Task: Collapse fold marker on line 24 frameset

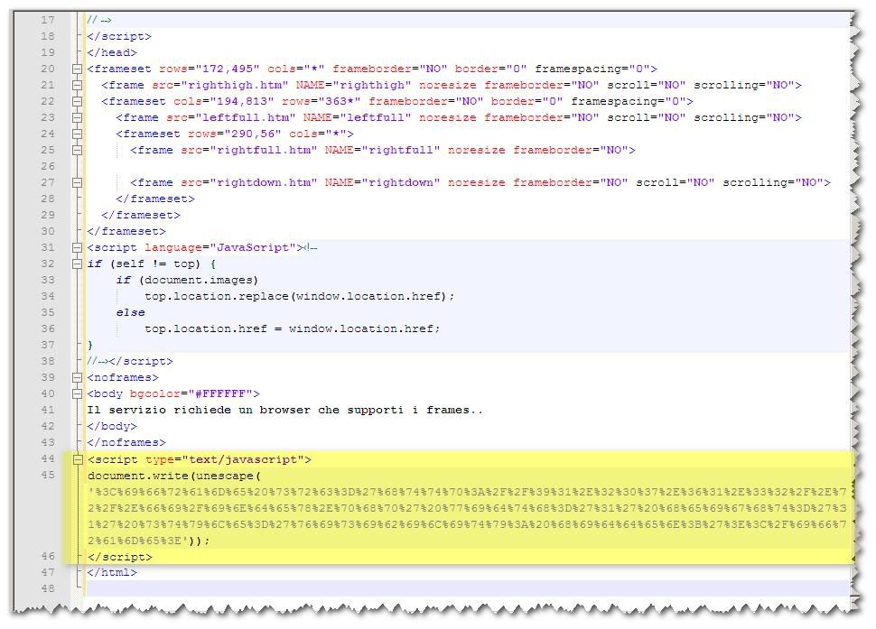Action: 78,134
